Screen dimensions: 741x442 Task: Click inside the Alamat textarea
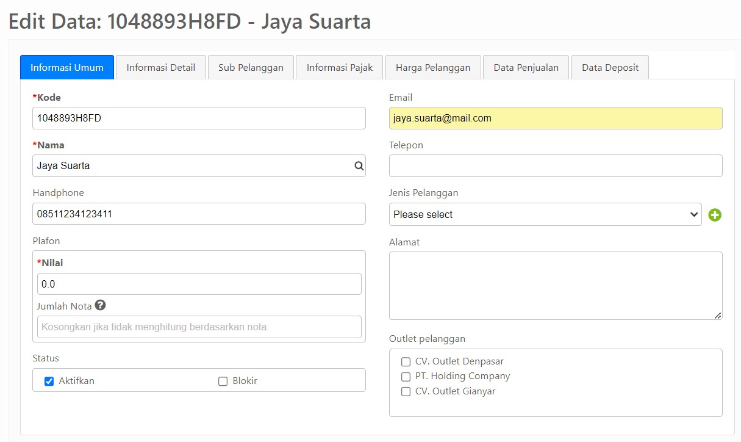pyautogui.click(x=556, y=286)
